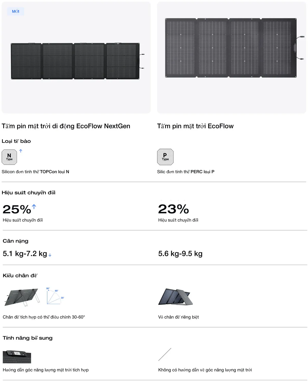Select the "Tấm pin mặt trời EcoFlow" title
Screen dimensions: 308x383
click(x=195, y=126)
